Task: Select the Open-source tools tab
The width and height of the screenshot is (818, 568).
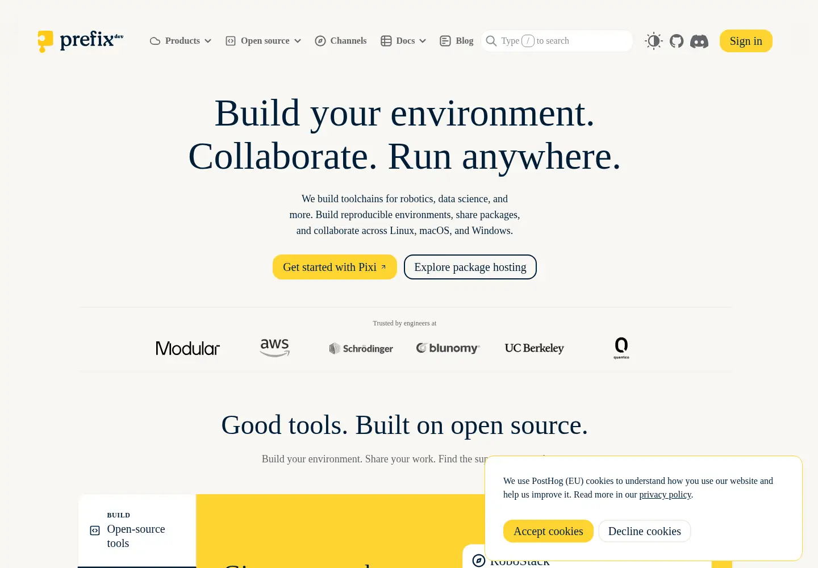Action: (137, 531)
